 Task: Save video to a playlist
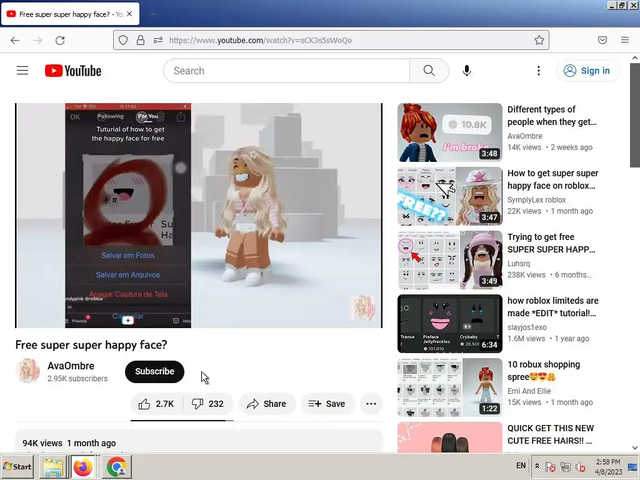pyautogui.click(x=327, y=404)
